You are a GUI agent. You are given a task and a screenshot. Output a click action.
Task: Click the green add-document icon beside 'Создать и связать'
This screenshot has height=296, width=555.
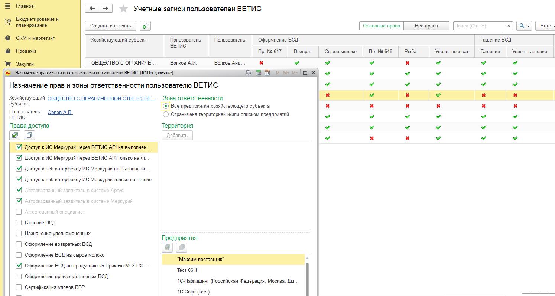coord(145,26)
